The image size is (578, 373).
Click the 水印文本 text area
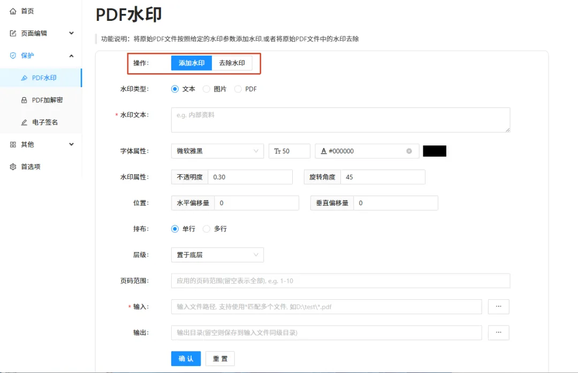[340, 120]
